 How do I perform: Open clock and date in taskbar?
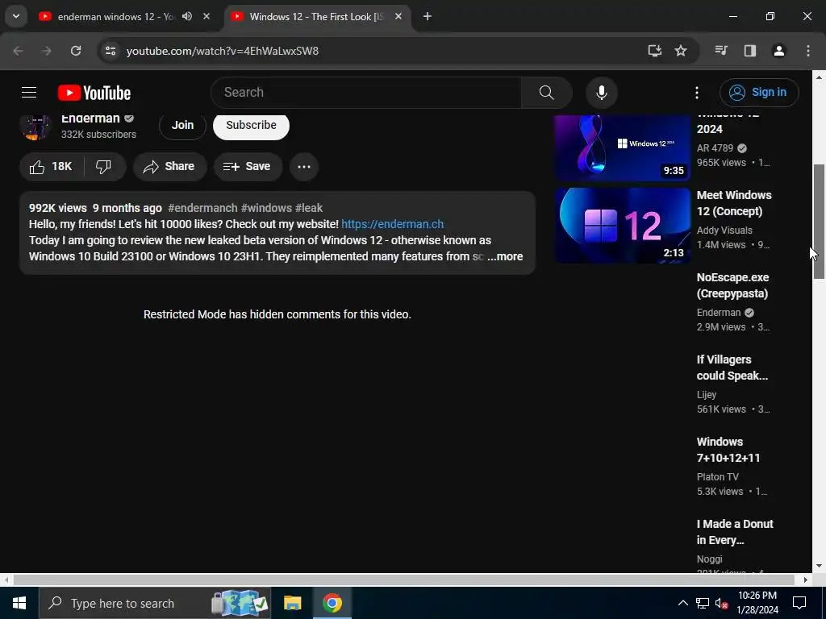coord(757,603)
